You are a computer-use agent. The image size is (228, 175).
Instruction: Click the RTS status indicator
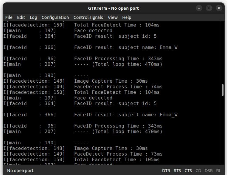[178, 171]
